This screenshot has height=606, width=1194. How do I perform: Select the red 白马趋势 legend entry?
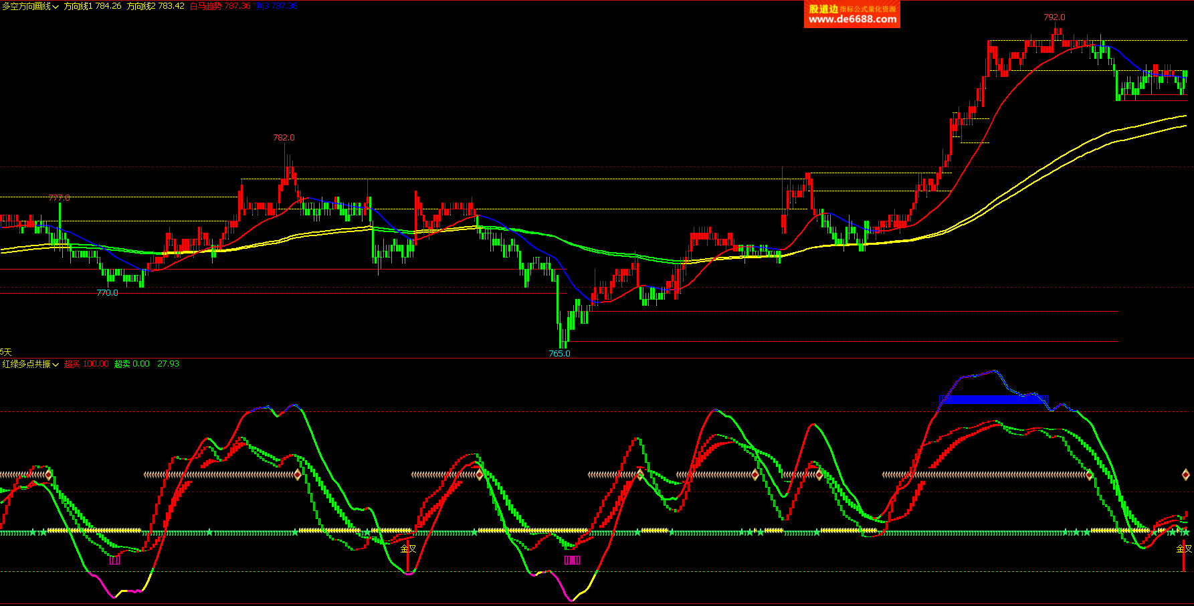(219, 6)
